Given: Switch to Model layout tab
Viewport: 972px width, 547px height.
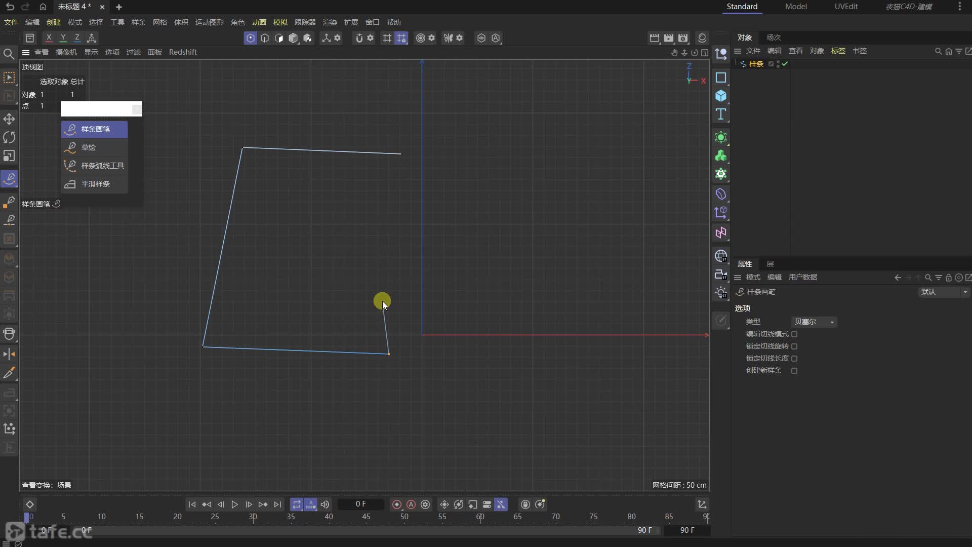Looking at the screenshot, I should tap(796, 7).
